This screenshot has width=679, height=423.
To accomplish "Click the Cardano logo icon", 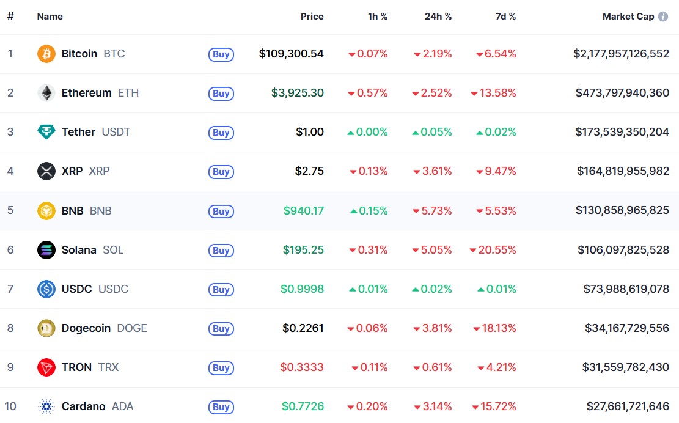I will tap(46, 406).
